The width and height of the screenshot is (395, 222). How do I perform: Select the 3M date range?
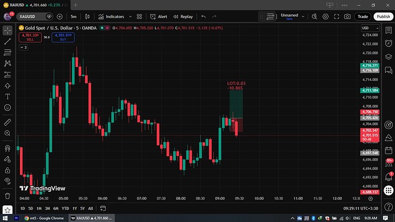(x=48, y=208)
